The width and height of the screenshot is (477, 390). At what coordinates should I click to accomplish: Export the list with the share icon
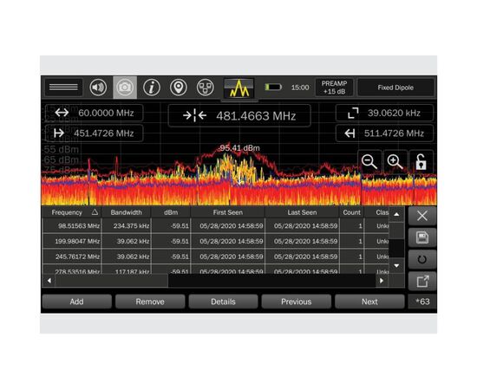[x=422, y=281]
